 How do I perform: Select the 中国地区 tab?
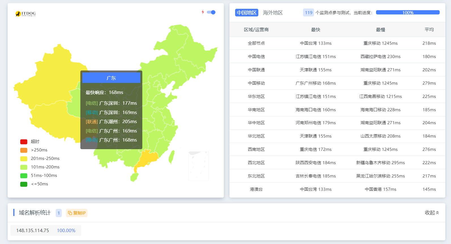[246, 13]
